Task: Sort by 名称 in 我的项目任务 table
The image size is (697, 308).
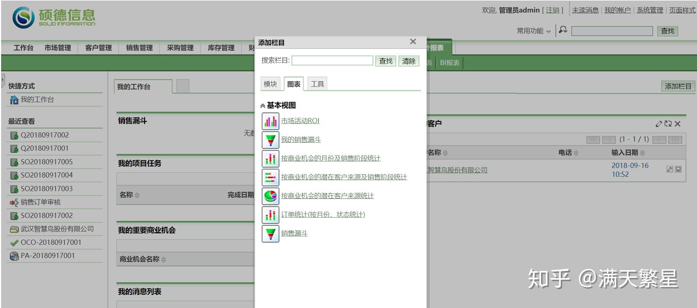Action: pos(137,195)
